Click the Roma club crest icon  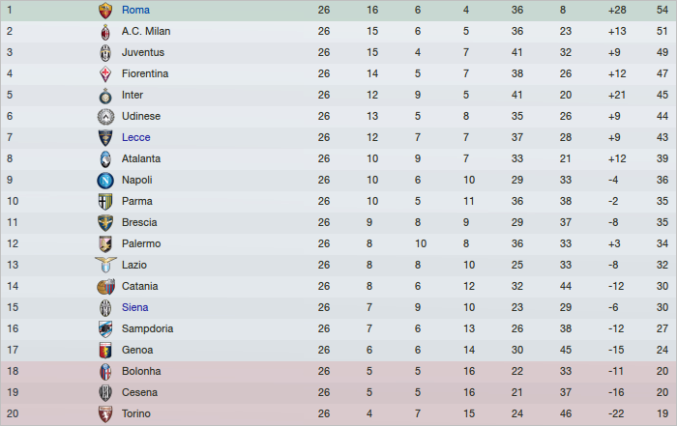tap(105, 10)
